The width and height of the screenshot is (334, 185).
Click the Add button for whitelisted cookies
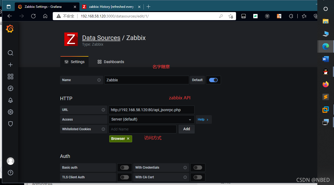coord(187,129)
